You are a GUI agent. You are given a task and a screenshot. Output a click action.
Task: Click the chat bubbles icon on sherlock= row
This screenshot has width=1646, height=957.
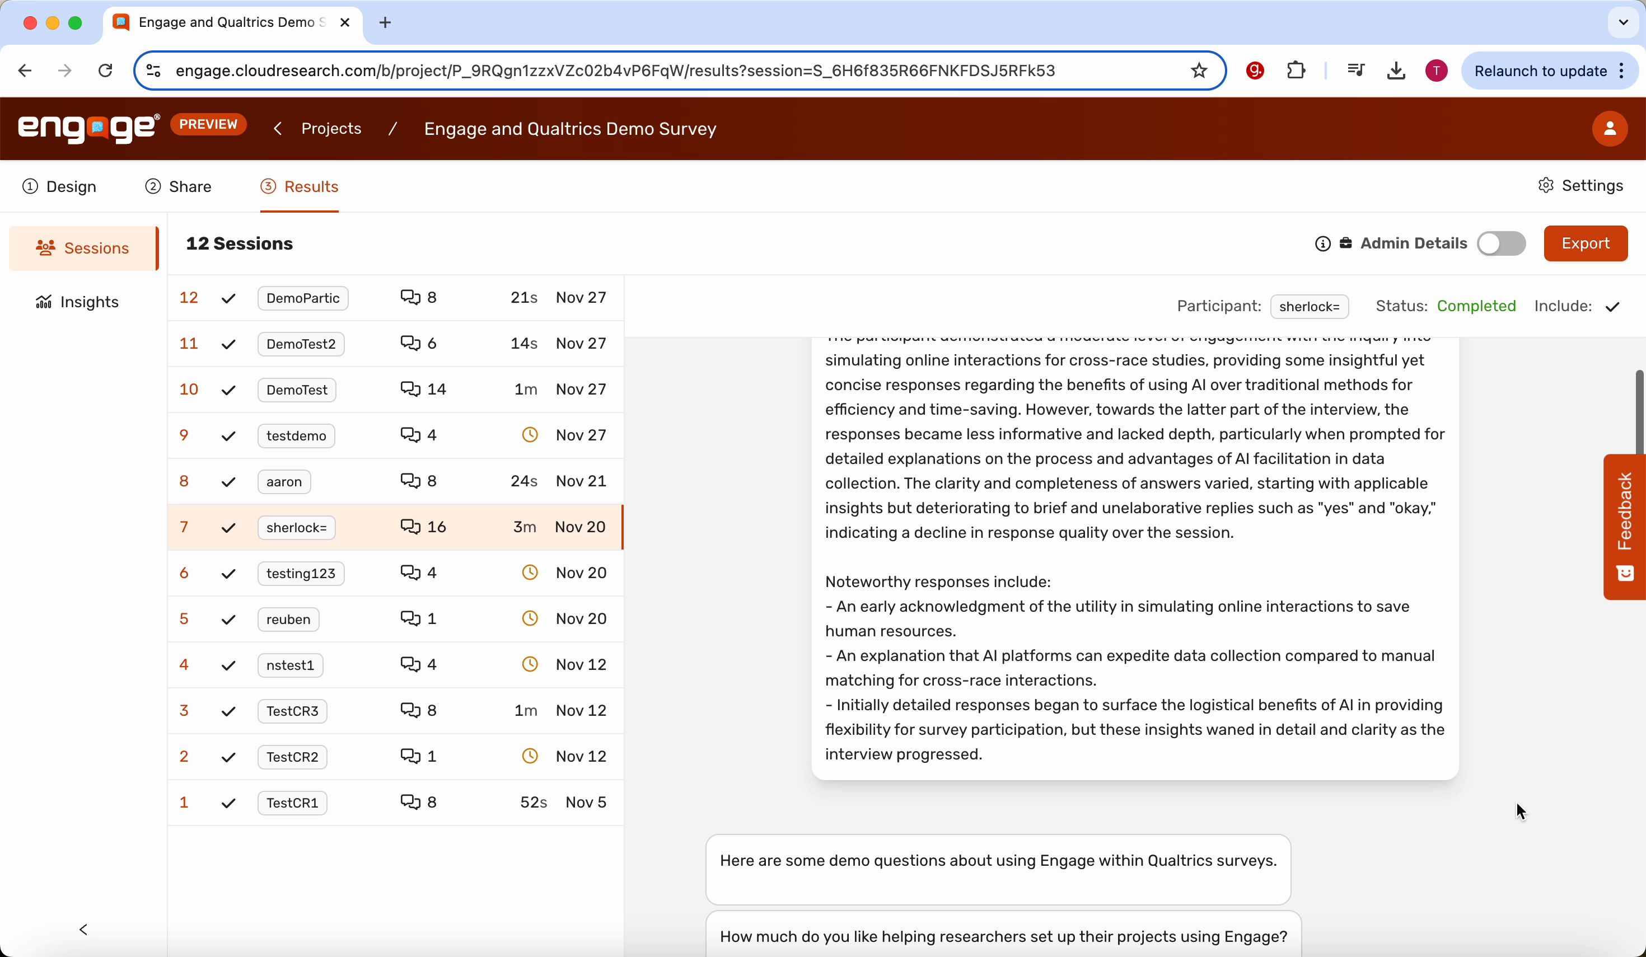(410, 527)
